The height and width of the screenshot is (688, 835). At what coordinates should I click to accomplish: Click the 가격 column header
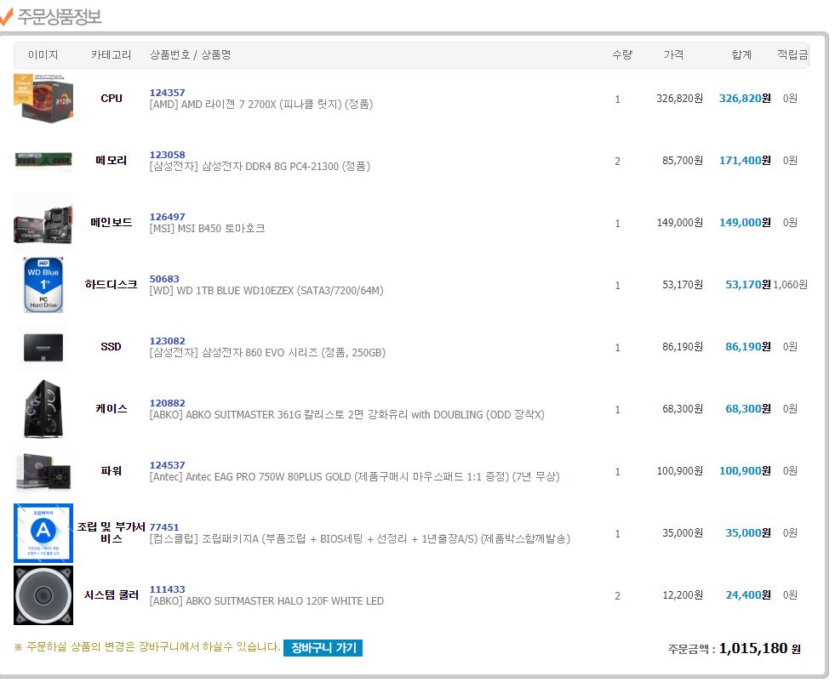tap(673, 54)
